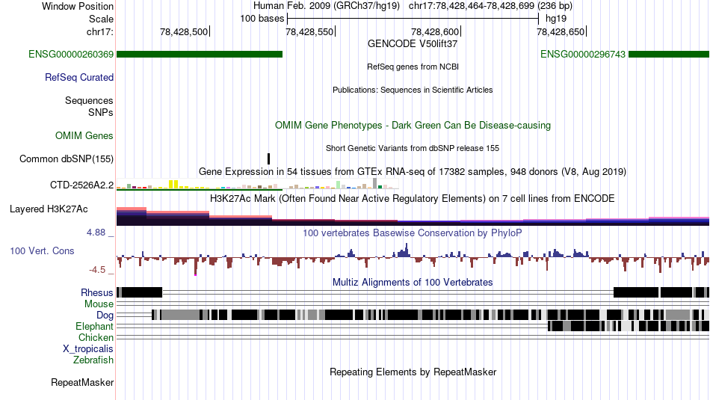Select the Mouse alignment row label
The image size is (710, 400).
(99, 304)
